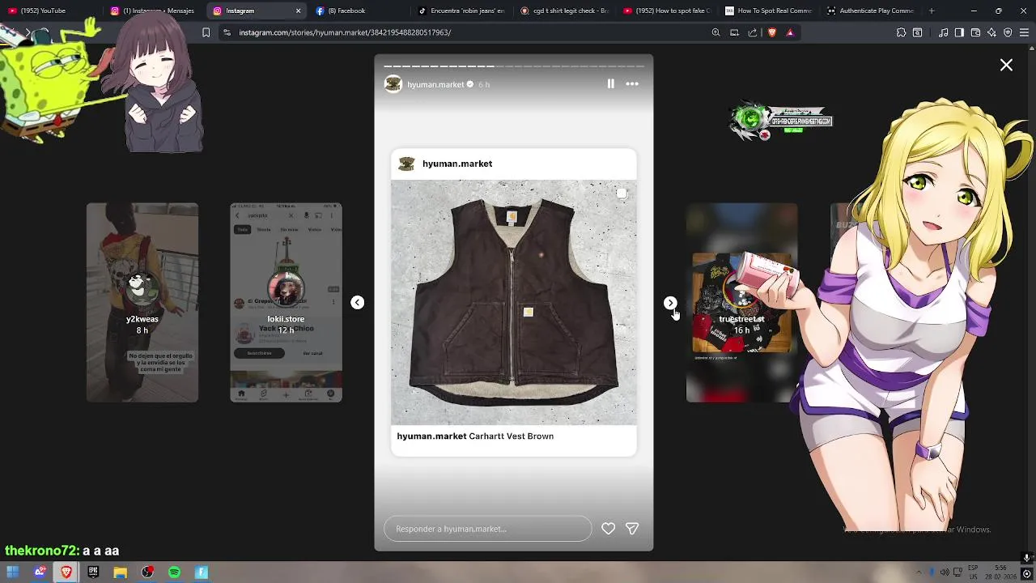1036x583 pixels.
Task: Click hyuman.market username on embedded post
Action: [x=457, y=164]
